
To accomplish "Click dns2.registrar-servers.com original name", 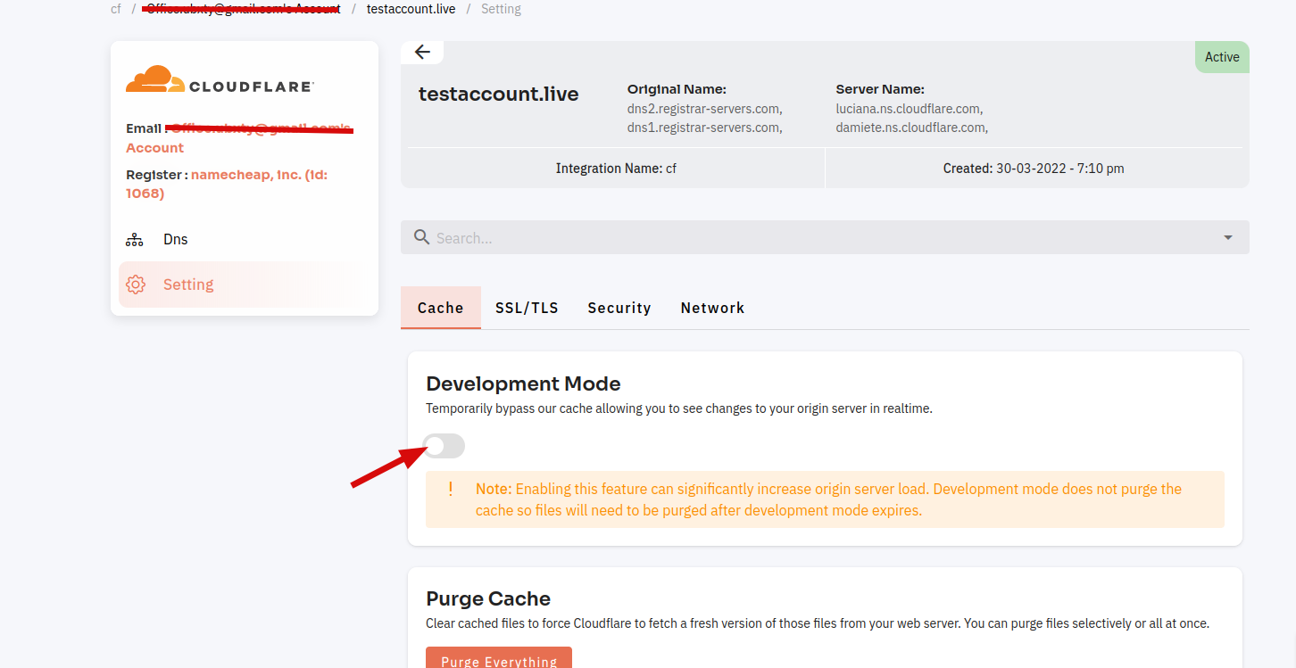I will 705,109.
